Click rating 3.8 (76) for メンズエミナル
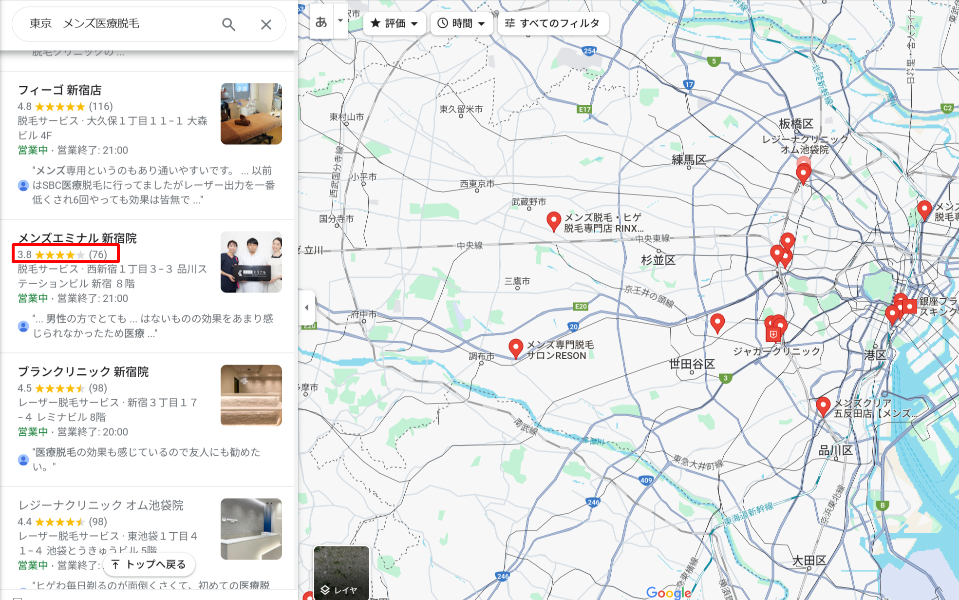This screenshot has height=600, width=959. point(63,254)
